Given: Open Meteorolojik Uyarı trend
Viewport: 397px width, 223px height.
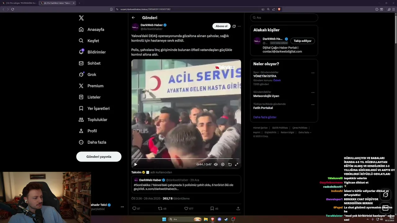Looking at the screenshot, I should 266,96.
